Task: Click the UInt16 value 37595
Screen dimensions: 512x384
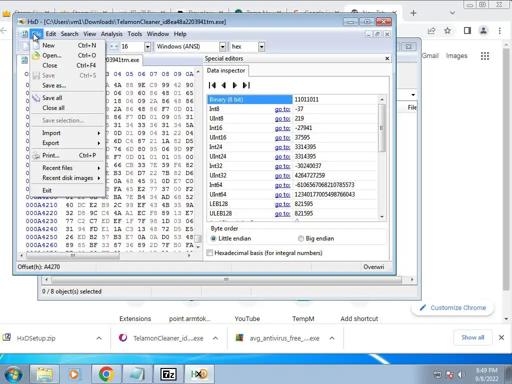Action: (302, 137)
